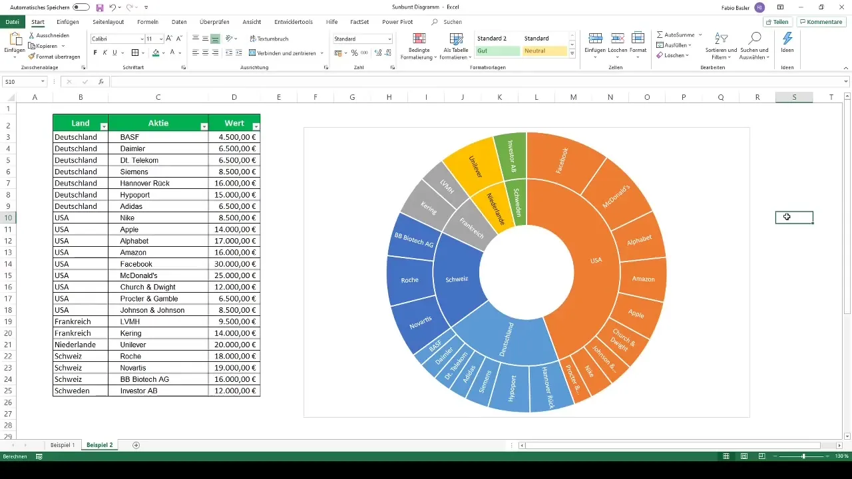Click the fill color bucket icon
852x479 pixels.
tap(156, 53)
